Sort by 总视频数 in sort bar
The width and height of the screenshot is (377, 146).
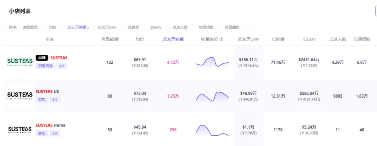206,27
